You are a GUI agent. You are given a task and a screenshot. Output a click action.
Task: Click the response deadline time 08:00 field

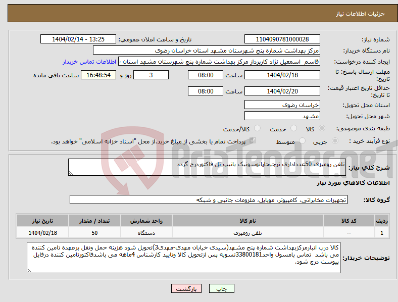point(206,75)
